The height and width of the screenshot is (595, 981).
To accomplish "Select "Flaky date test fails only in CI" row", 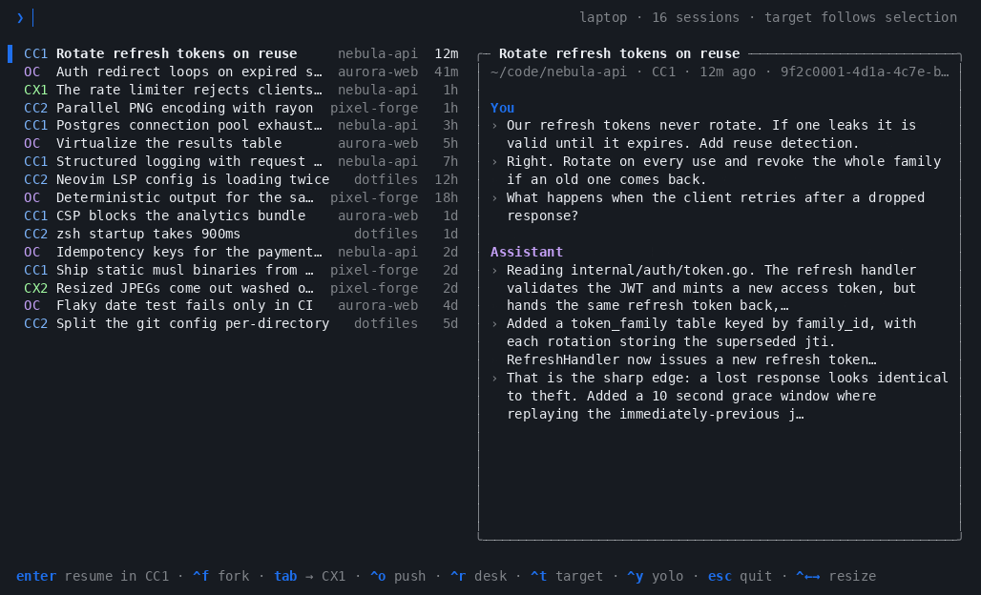I will click(x=240, y=306).
